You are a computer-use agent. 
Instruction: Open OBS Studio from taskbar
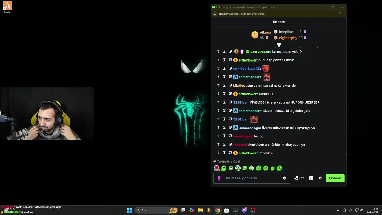pos(253,210)
